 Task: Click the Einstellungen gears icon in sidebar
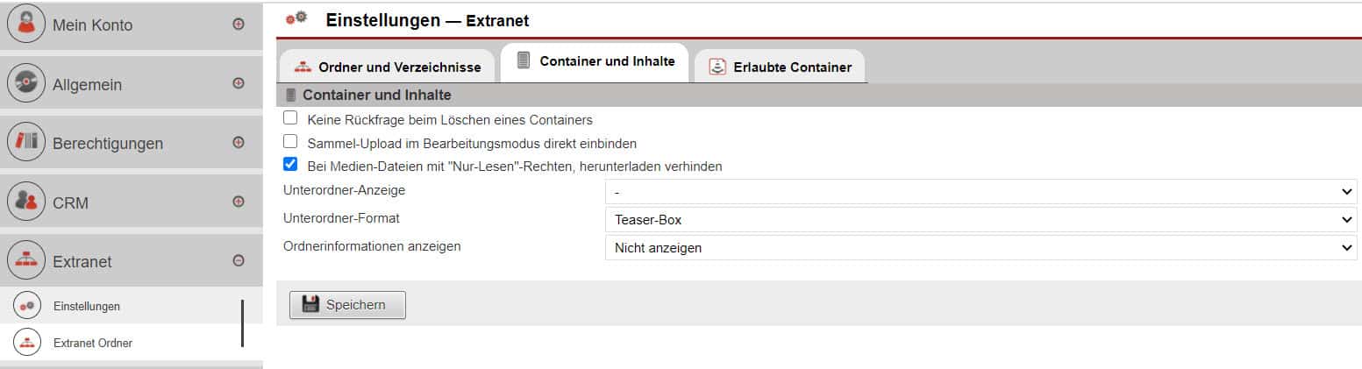pyautogui.click(x=27, y=305)
